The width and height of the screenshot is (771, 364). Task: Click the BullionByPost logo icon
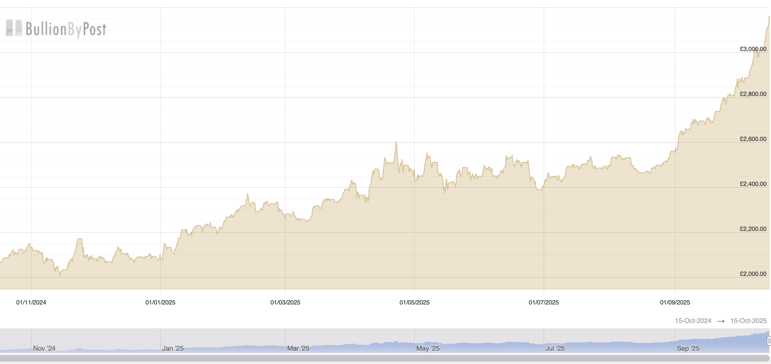click(x=14, y=28)
